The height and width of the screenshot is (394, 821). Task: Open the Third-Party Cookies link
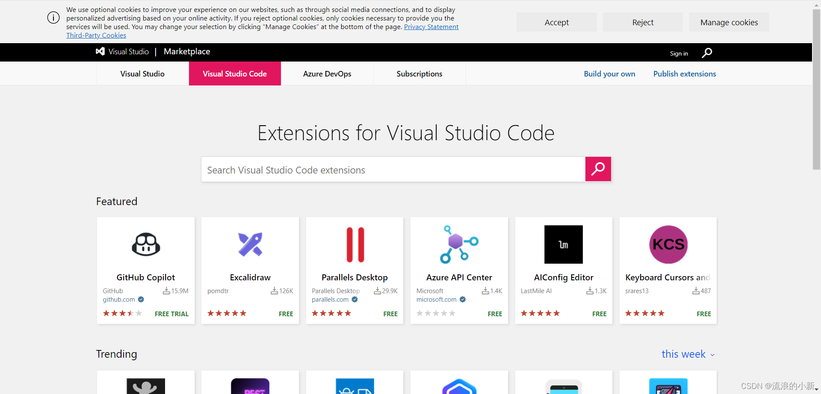96,35
